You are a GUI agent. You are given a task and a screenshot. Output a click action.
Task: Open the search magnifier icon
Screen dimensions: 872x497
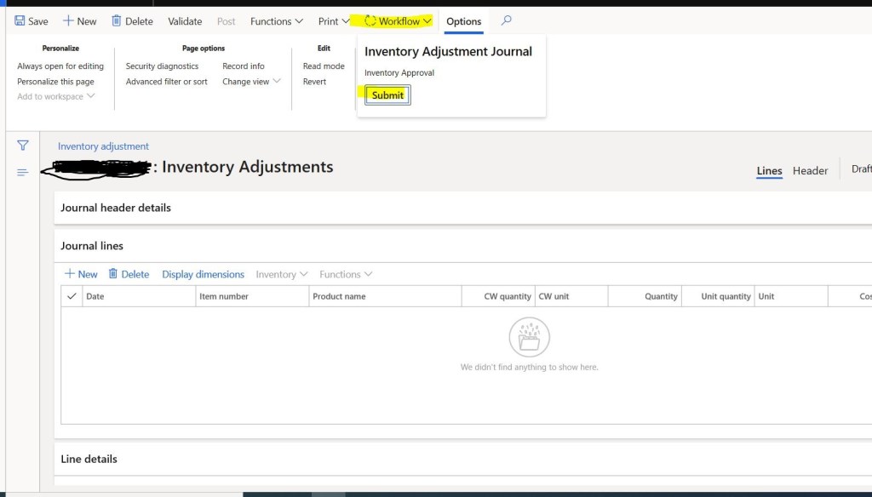(x=506, y=20)
